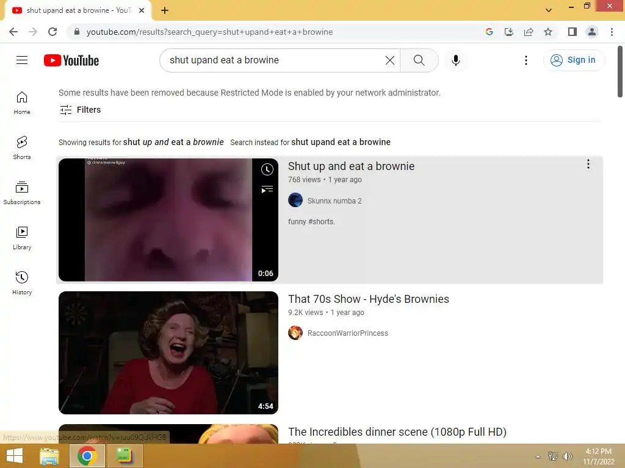Share this page from address bar

(529, 32)
